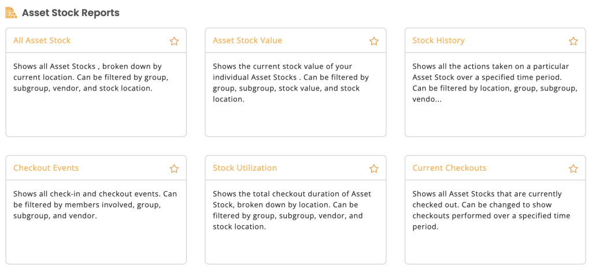This screenshot has width=592, height=272.
Task: Click the star icon on Stock Utilization
Action: (x=374, y=168)
